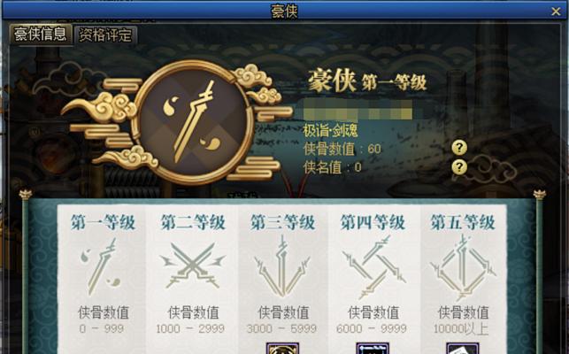Image resolution: width=569 pixels, height=354 pixels.
Task: Open the help icon beside 侠名值
Action: pos(459,167)
